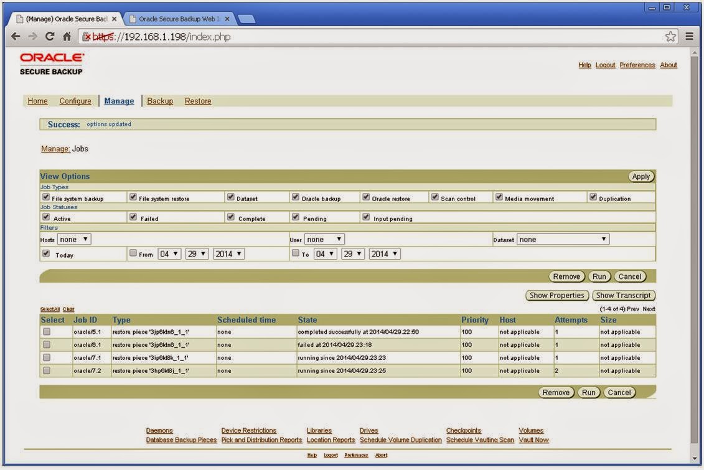The image size is (704, 470).
Task: Enable the From date checkbox
Action: click(x=133, y=253)
